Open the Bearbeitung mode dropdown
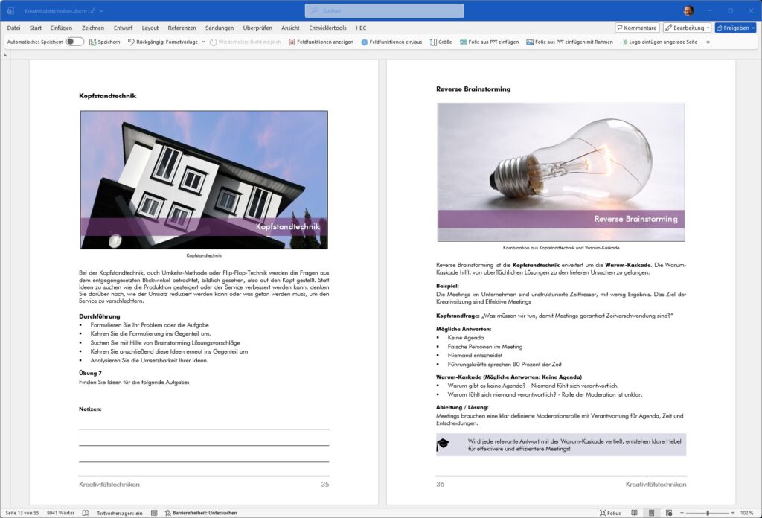The width and height of the screenshot is (762, 518). click(687, 28)
